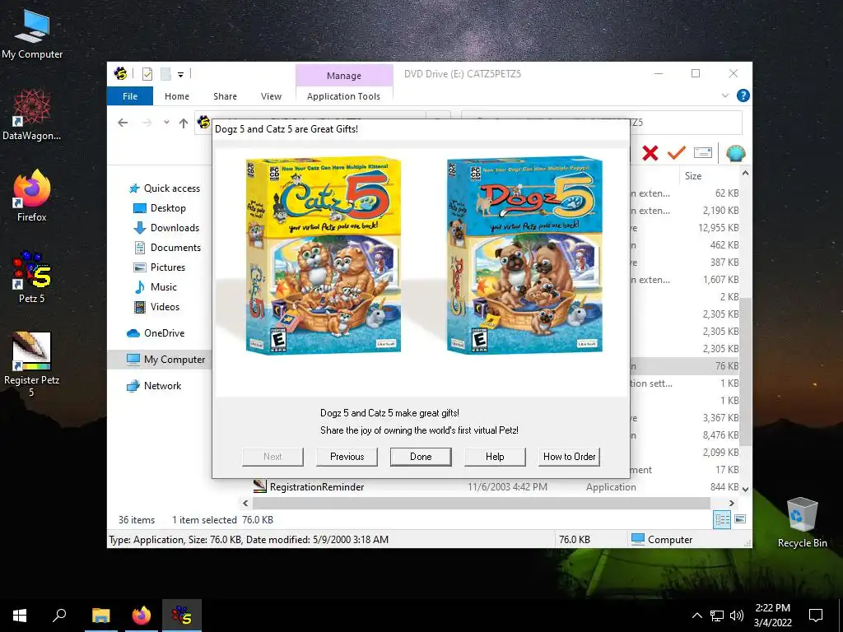Show hidden tray icons chevron

pyautogui.click(x=696, y=616)
